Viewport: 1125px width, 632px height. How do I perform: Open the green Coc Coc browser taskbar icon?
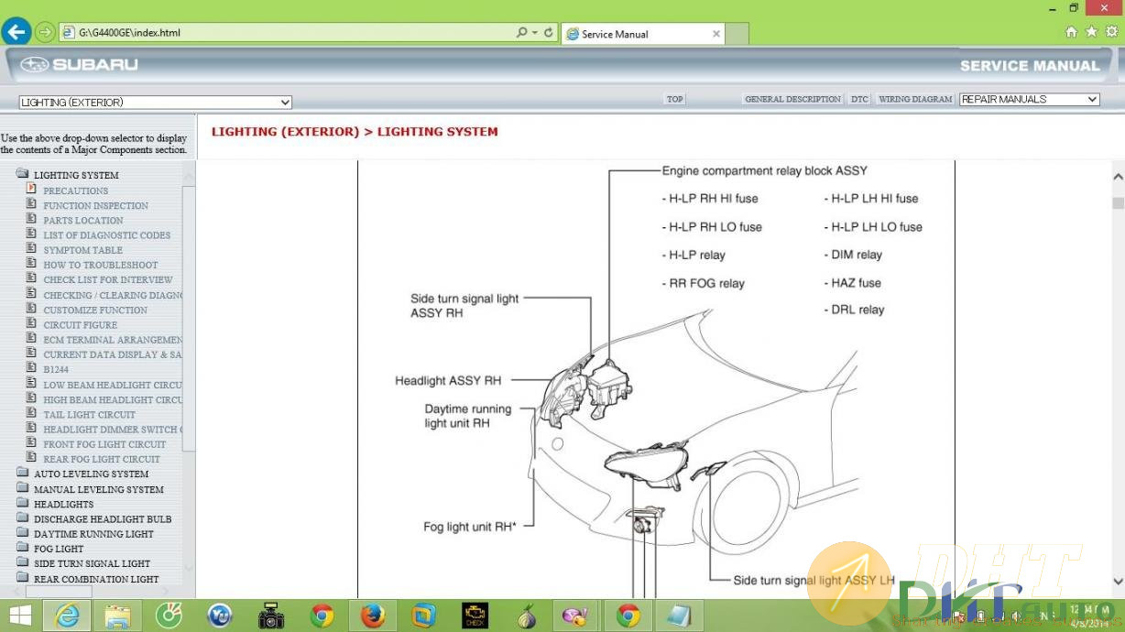coord(169,616)
